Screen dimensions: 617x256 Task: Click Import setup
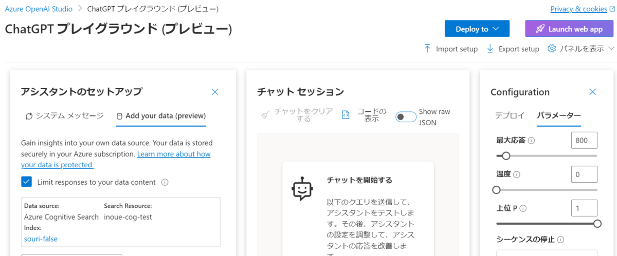pos(451,49)
